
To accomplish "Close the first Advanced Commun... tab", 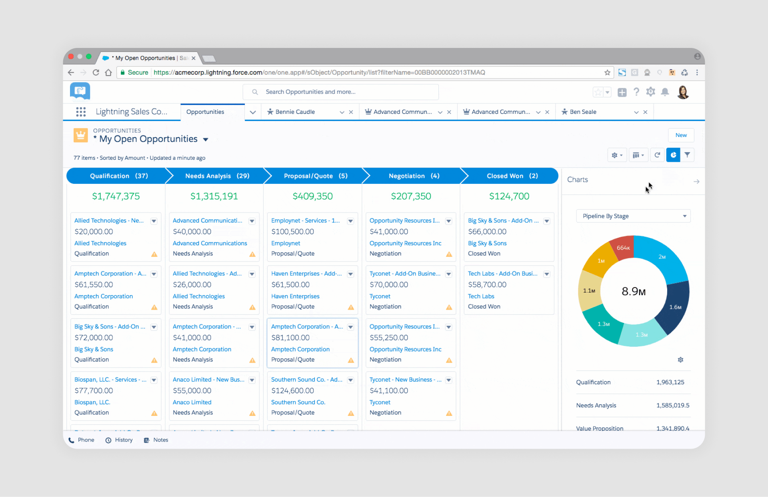I will (x=449, y=112).
